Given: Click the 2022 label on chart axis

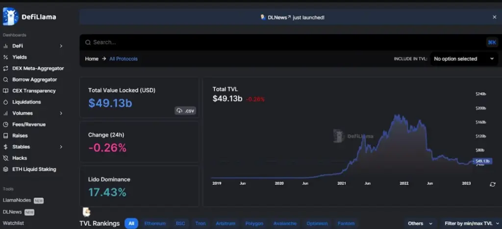Looking at the screenshot, I should (404, 183).
